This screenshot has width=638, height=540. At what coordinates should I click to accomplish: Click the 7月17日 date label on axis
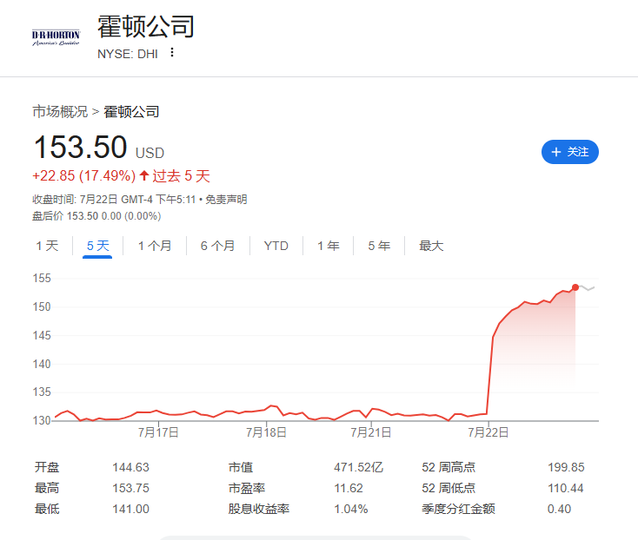point(158,432)
